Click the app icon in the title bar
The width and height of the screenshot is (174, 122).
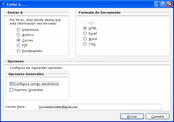3,4
